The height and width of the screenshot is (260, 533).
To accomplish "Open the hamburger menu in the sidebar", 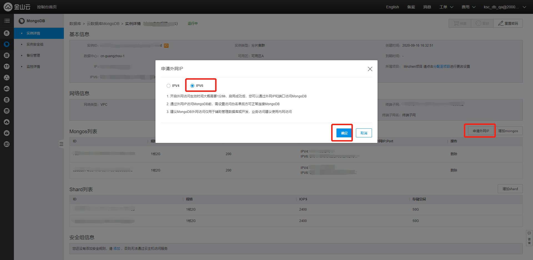I will coord(7,21).
